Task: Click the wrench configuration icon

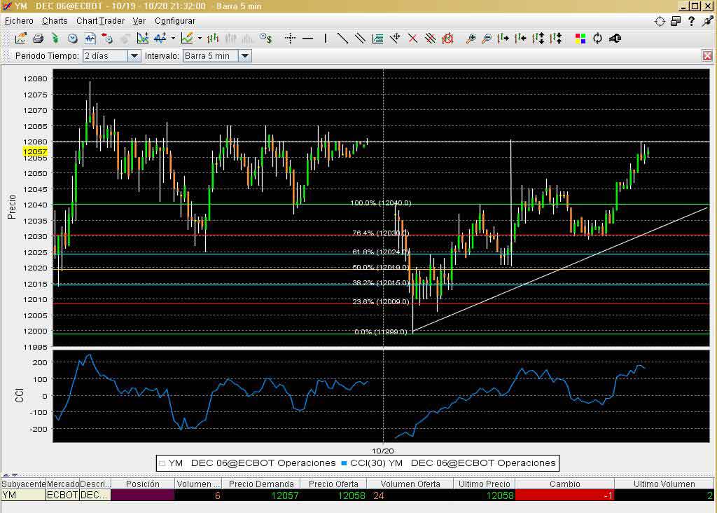Action: click(x=615, y=39)
